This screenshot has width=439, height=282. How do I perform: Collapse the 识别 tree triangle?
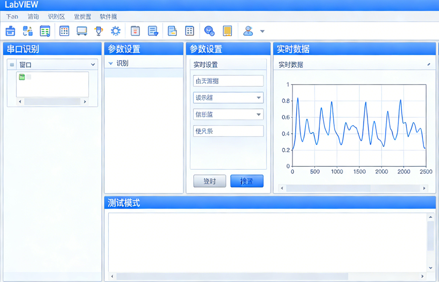[111, 63]
